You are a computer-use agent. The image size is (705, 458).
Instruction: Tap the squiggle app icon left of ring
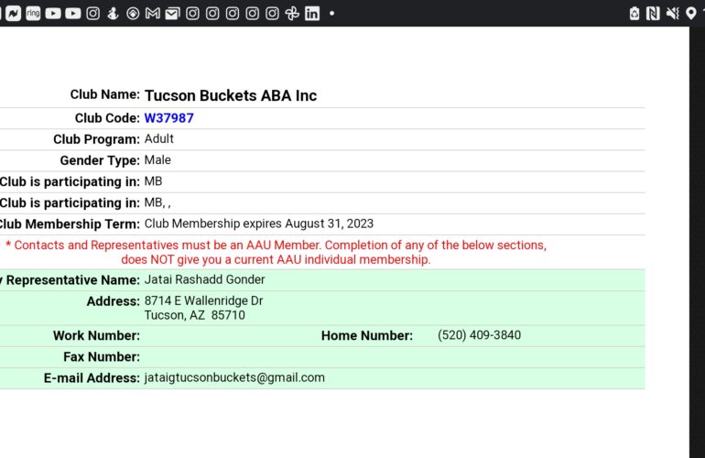coord(13,14)
